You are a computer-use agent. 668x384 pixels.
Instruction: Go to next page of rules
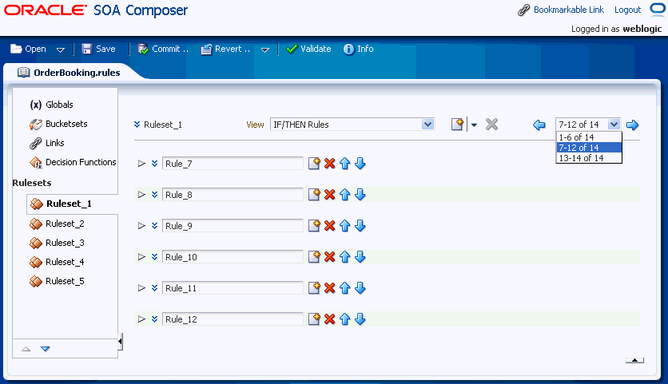click(633, 125)
